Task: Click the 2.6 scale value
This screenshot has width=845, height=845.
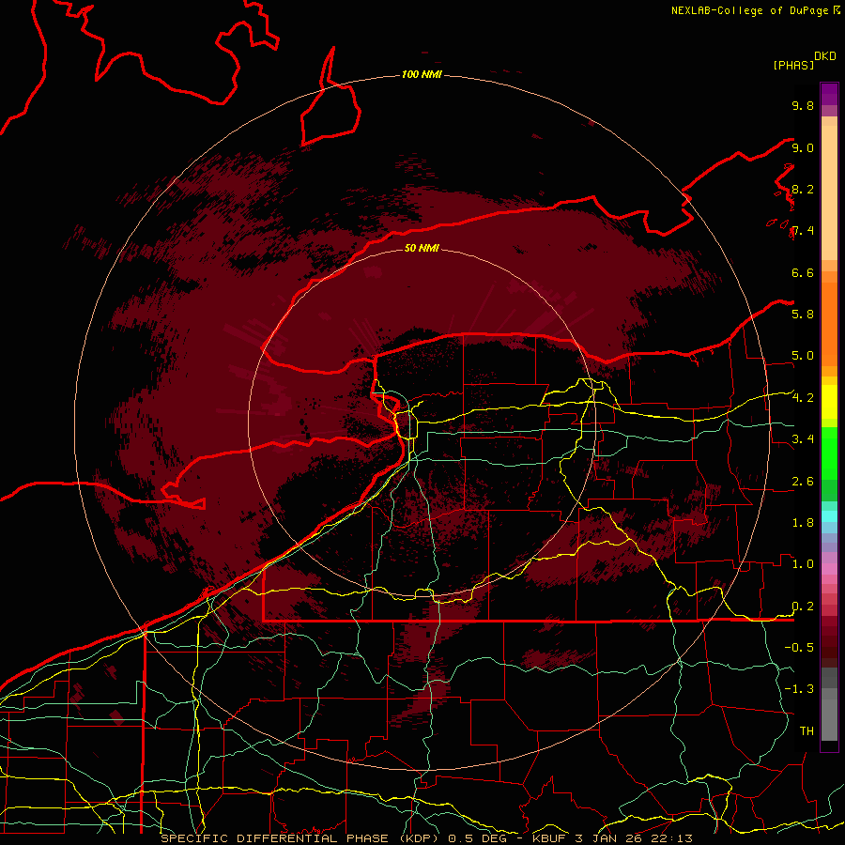Action: click(x=803, y=482)
